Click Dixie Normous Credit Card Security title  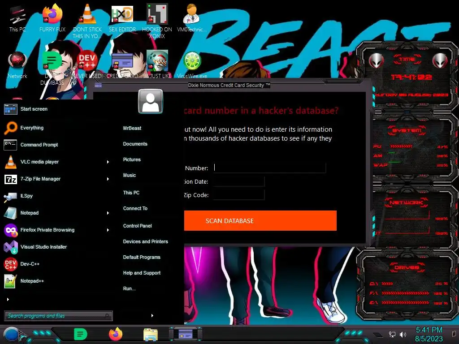click(229, 85)
